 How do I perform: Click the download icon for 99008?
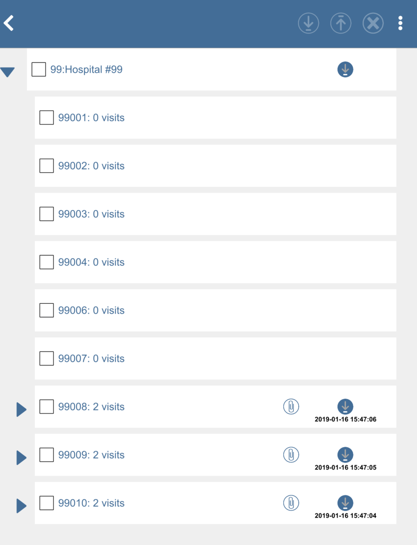click(x=345, y=406)
